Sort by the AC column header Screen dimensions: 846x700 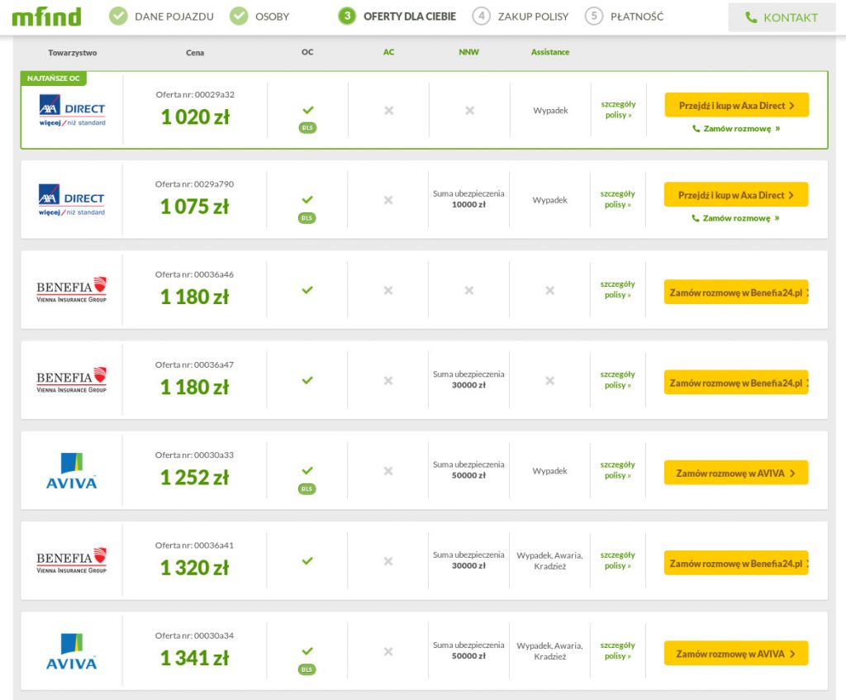click(388, 52)
